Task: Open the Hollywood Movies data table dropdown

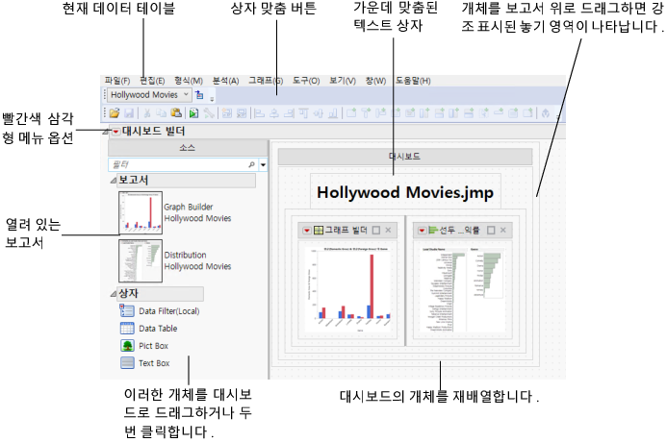Action: click(x=186, y=95)
